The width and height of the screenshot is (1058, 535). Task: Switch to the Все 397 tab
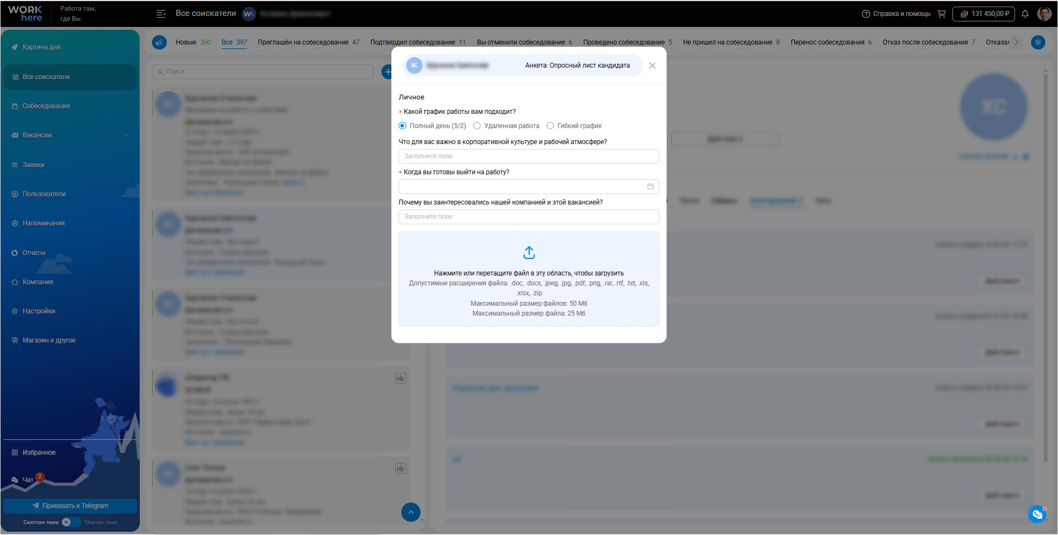tap(234, 42)
